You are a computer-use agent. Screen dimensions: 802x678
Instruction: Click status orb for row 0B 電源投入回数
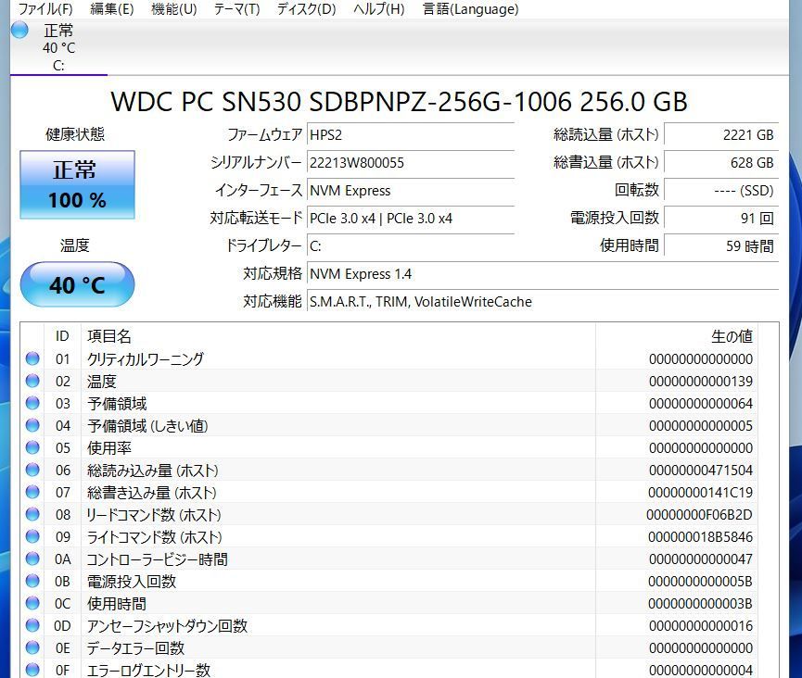[32, 581]
